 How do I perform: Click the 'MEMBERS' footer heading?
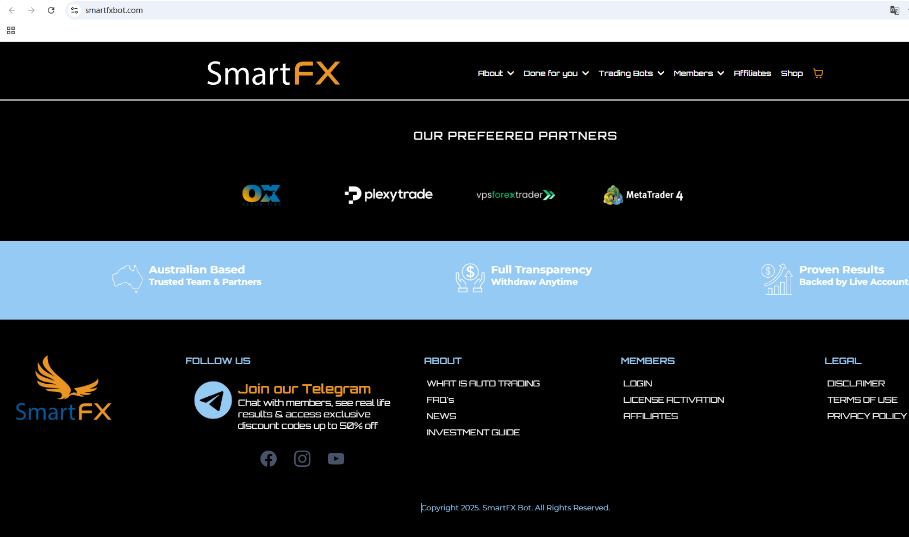click(647, 361)
